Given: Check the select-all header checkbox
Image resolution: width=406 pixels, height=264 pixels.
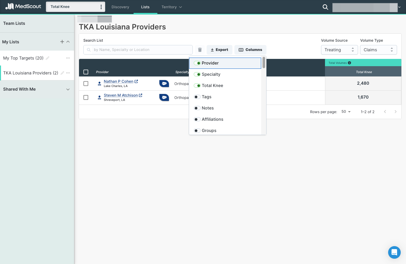Looking at the screenshot, I should tap(86, 72).
